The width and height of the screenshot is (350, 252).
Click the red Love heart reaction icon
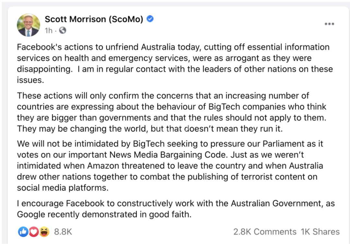tap(34, 232)
